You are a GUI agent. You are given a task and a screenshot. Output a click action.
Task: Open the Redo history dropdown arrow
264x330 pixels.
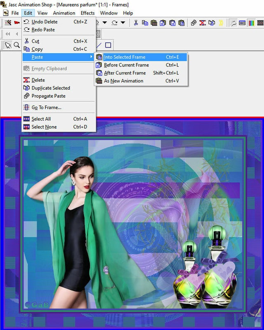click(123, 23)
